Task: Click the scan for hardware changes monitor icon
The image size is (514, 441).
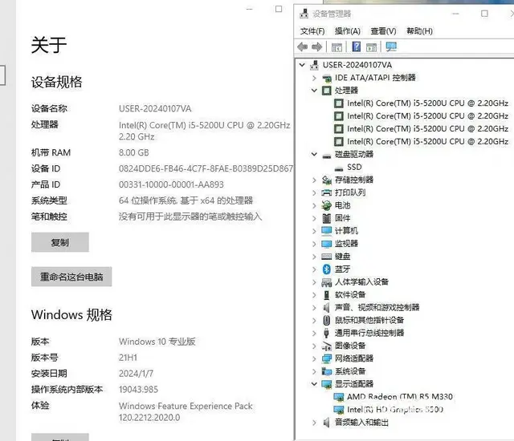Action: tap(391, 47)
